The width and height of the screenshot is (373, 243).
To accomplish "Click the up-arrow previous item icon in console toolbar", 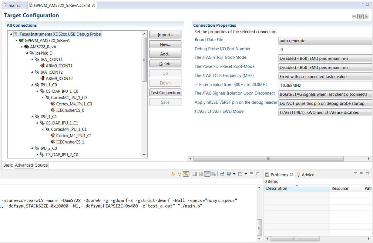I will click(179, 174).
